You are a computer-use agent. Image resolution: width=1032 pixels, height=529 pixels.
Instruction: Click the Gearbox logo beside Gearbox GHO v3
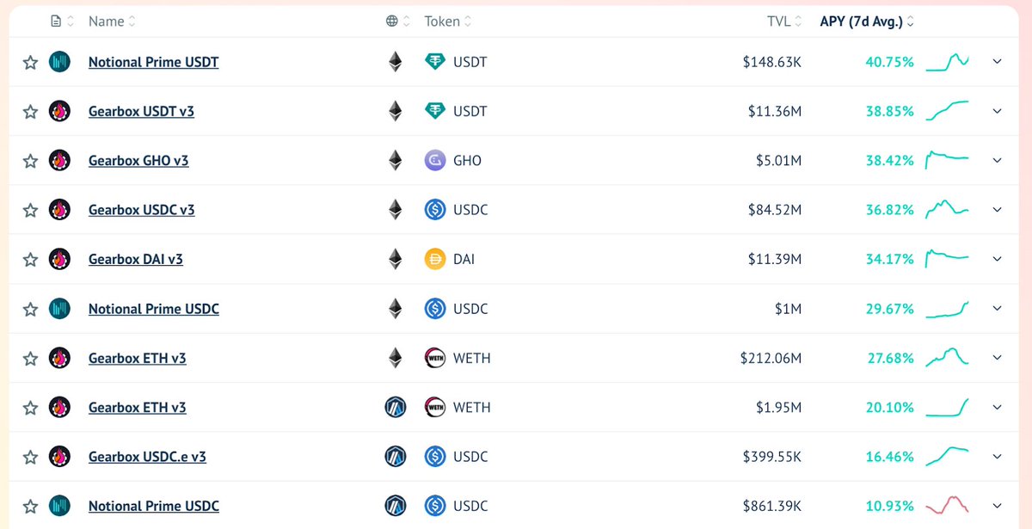pos(59,160)
